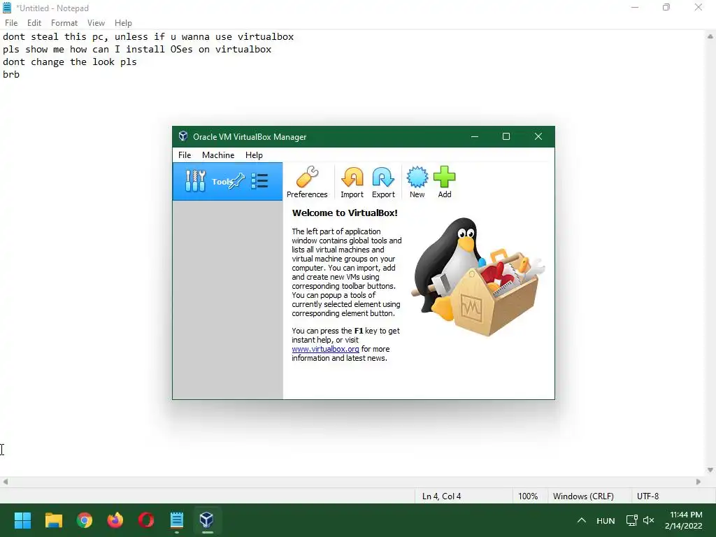Open Notepad Help menu
The width and height of the screenshot is (716, 537).
[x=123, y=23]
